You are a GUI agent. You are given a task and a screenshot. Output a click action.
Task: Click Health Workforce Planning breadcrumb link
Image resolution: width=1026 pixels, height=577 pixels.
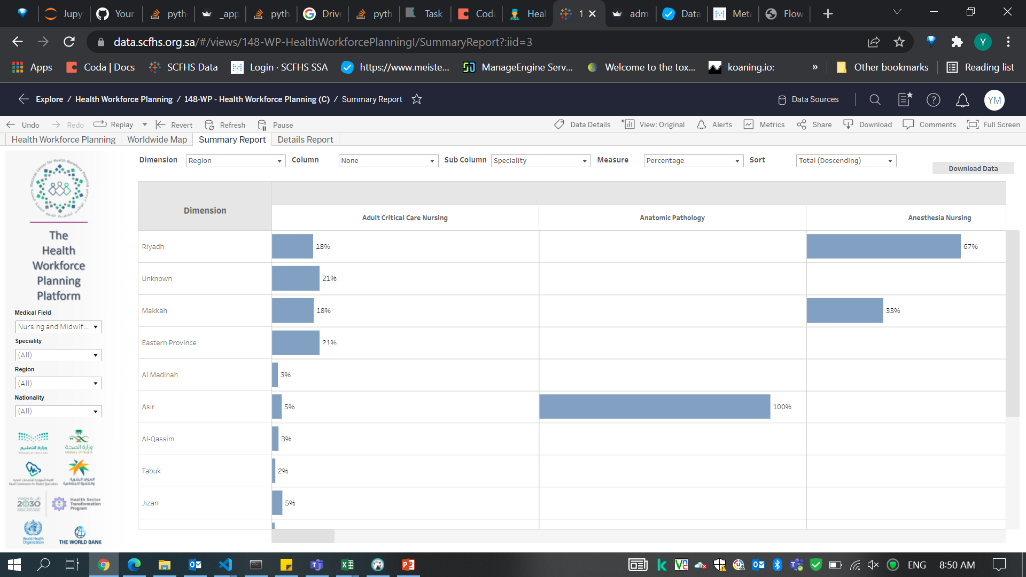click(123, 99)
